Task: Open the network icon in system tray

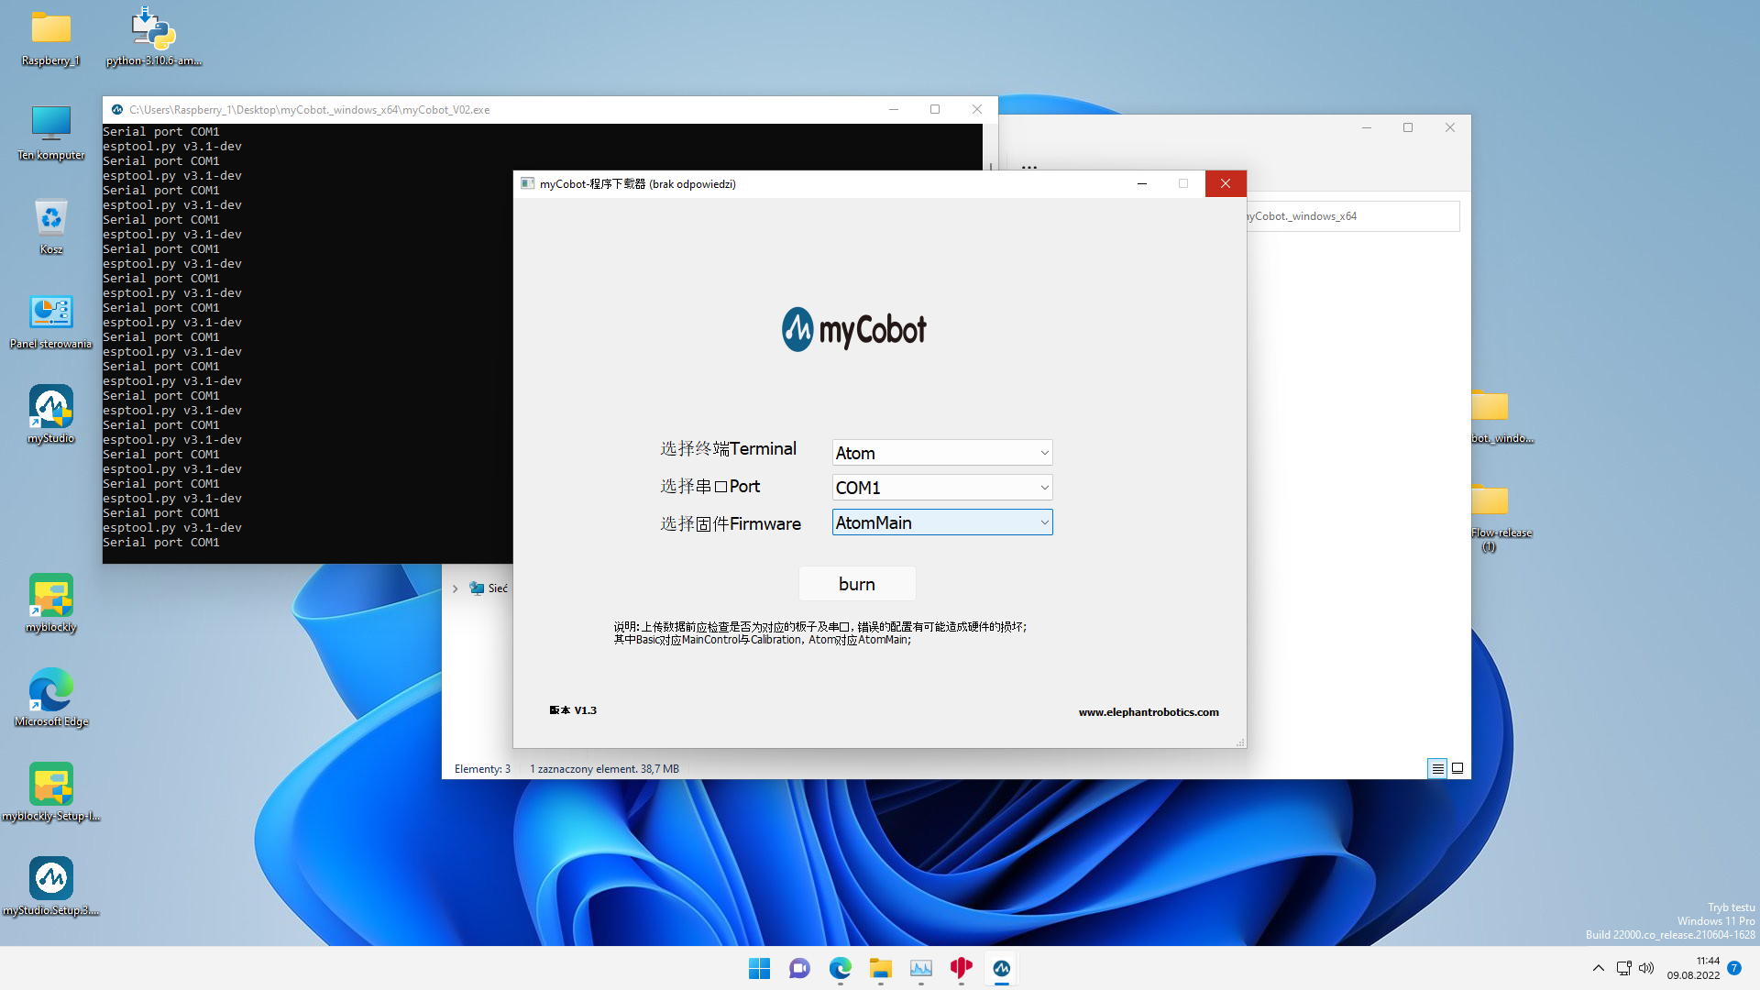Action: click(1623, 968)
